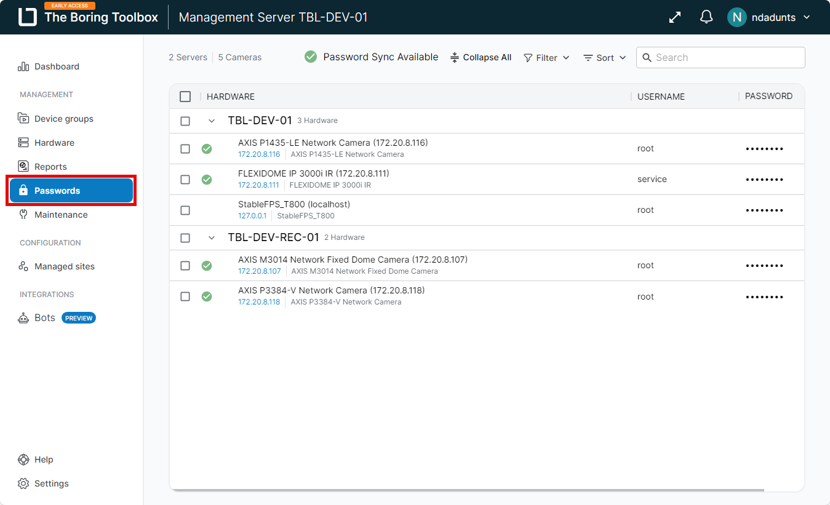Open the Sort dropdown

[605, 58]
